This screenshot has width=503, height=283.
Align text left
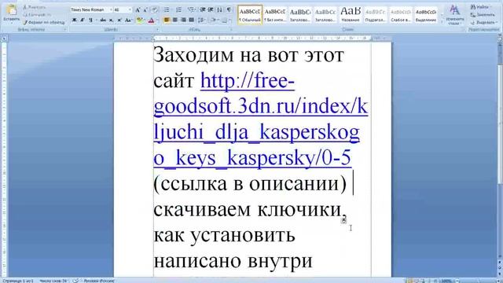point(167,20)
